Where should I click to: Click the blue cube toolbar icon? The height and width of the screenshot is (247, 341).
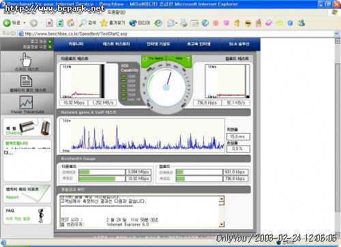pyautogui.click(x=290, y=23)
